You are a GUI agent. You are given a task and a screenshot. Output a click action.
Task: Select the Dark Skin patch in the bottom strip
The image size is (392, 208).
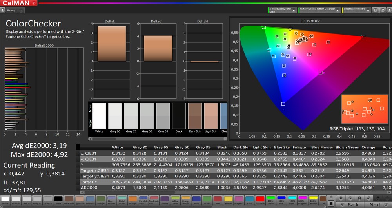(69, 200)
